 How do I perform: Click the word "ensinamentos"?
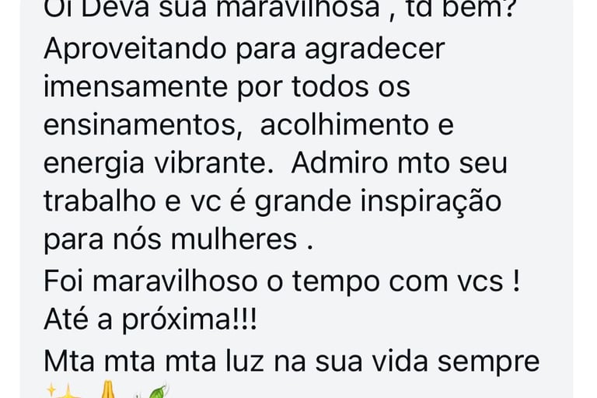point(141,127)
